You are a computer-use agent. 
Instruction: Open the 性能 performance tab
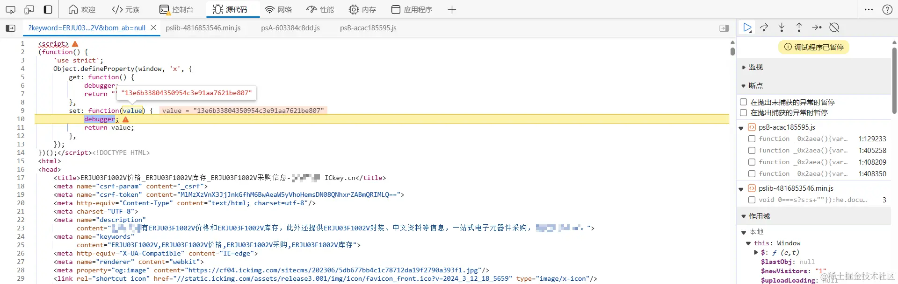click(320, 9)
